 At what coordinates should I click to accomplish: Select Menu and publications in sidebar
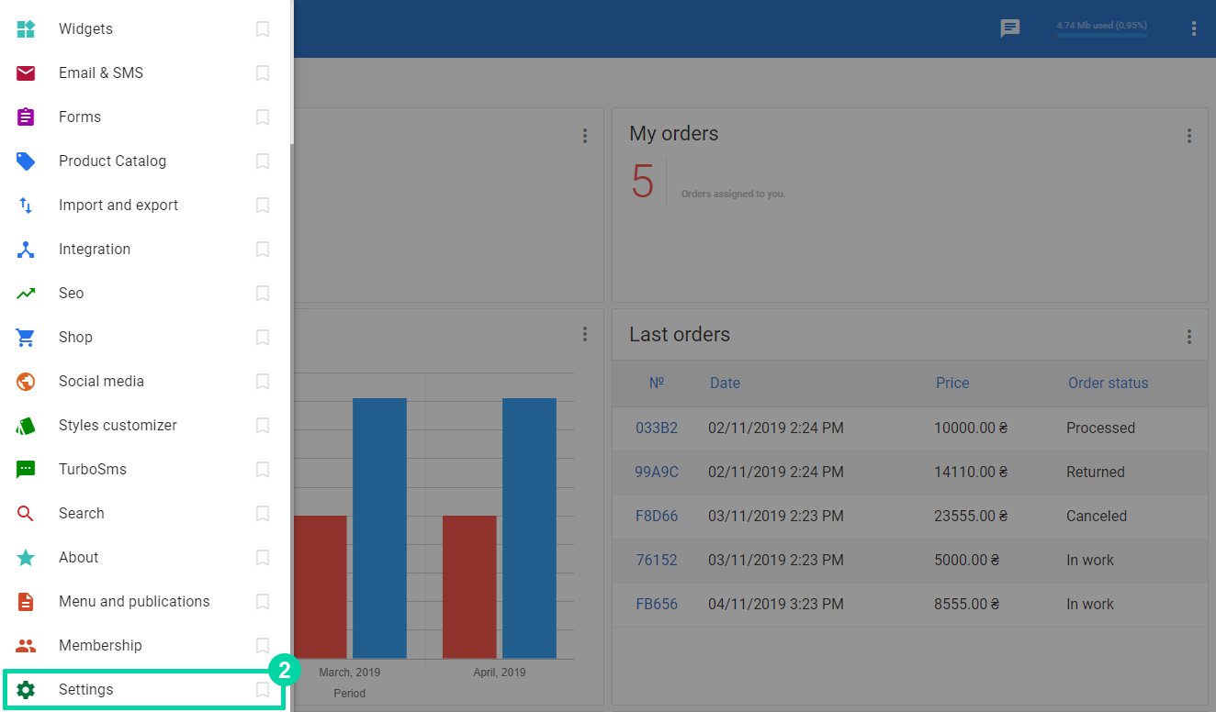coord(134,602)
